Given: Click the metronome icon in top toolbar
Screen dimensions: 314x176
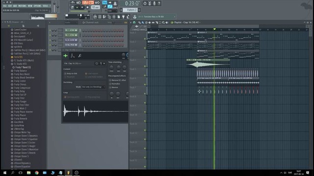Looking at the screenshot, I should click(x=73, y=2).
